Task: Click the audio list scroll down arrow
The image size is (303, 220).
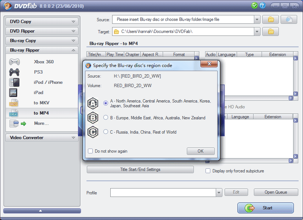Action: (295, 94)
